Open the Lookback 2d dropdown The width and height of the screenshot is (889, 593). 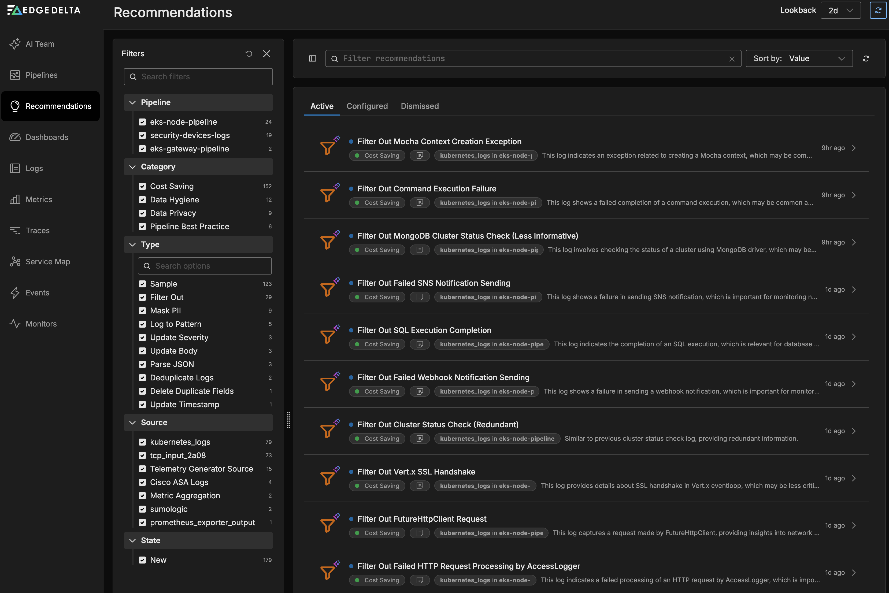point(840,11)
